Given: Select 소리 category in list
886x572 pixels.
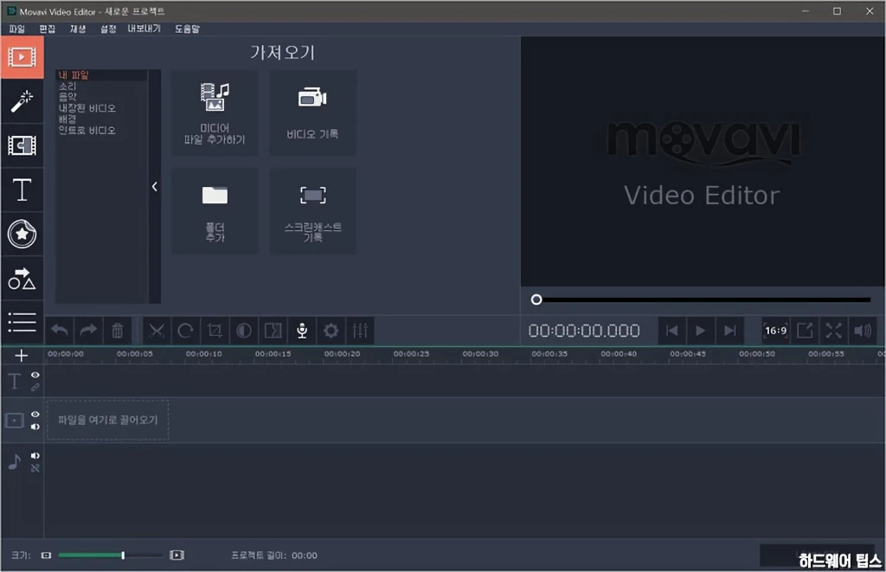Looking at the screenshot, I should pyautogui.click(x=67, y=86).
